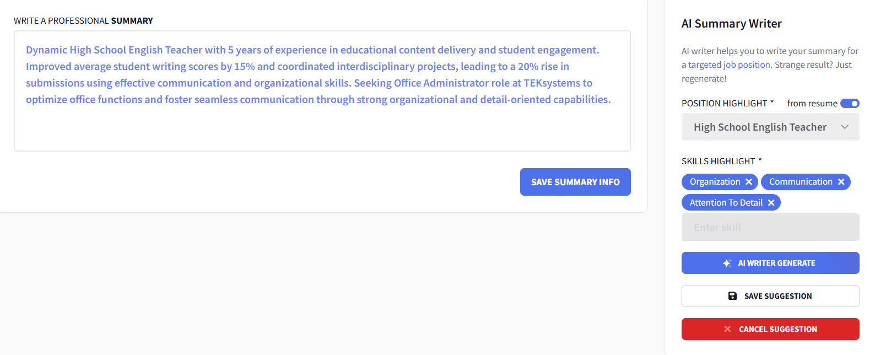The image size is (875, 355).
Task: Click the Write A Professional Summary heading
Action: [83, 20]
